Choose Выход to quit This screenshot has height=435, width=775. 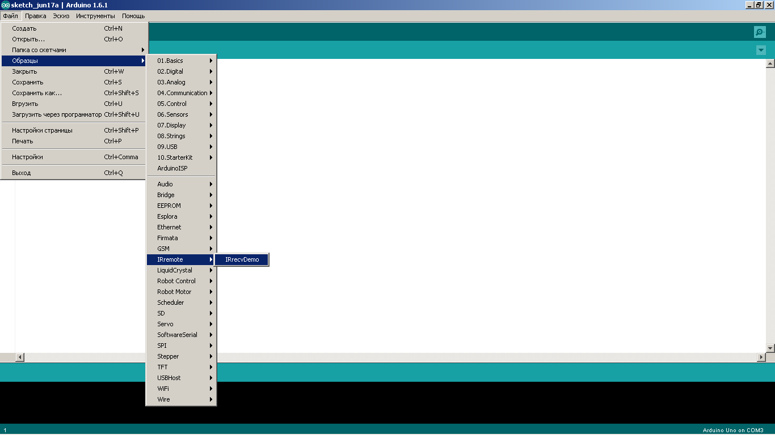click(x=74, y=173)
